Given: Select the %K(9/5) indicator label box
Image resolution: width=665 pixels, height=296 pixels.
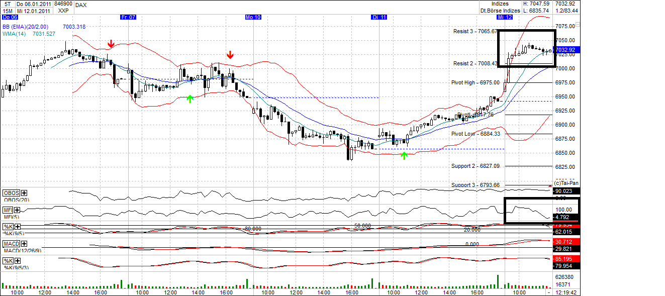Looking at the screenshot, I should point(8,227).
